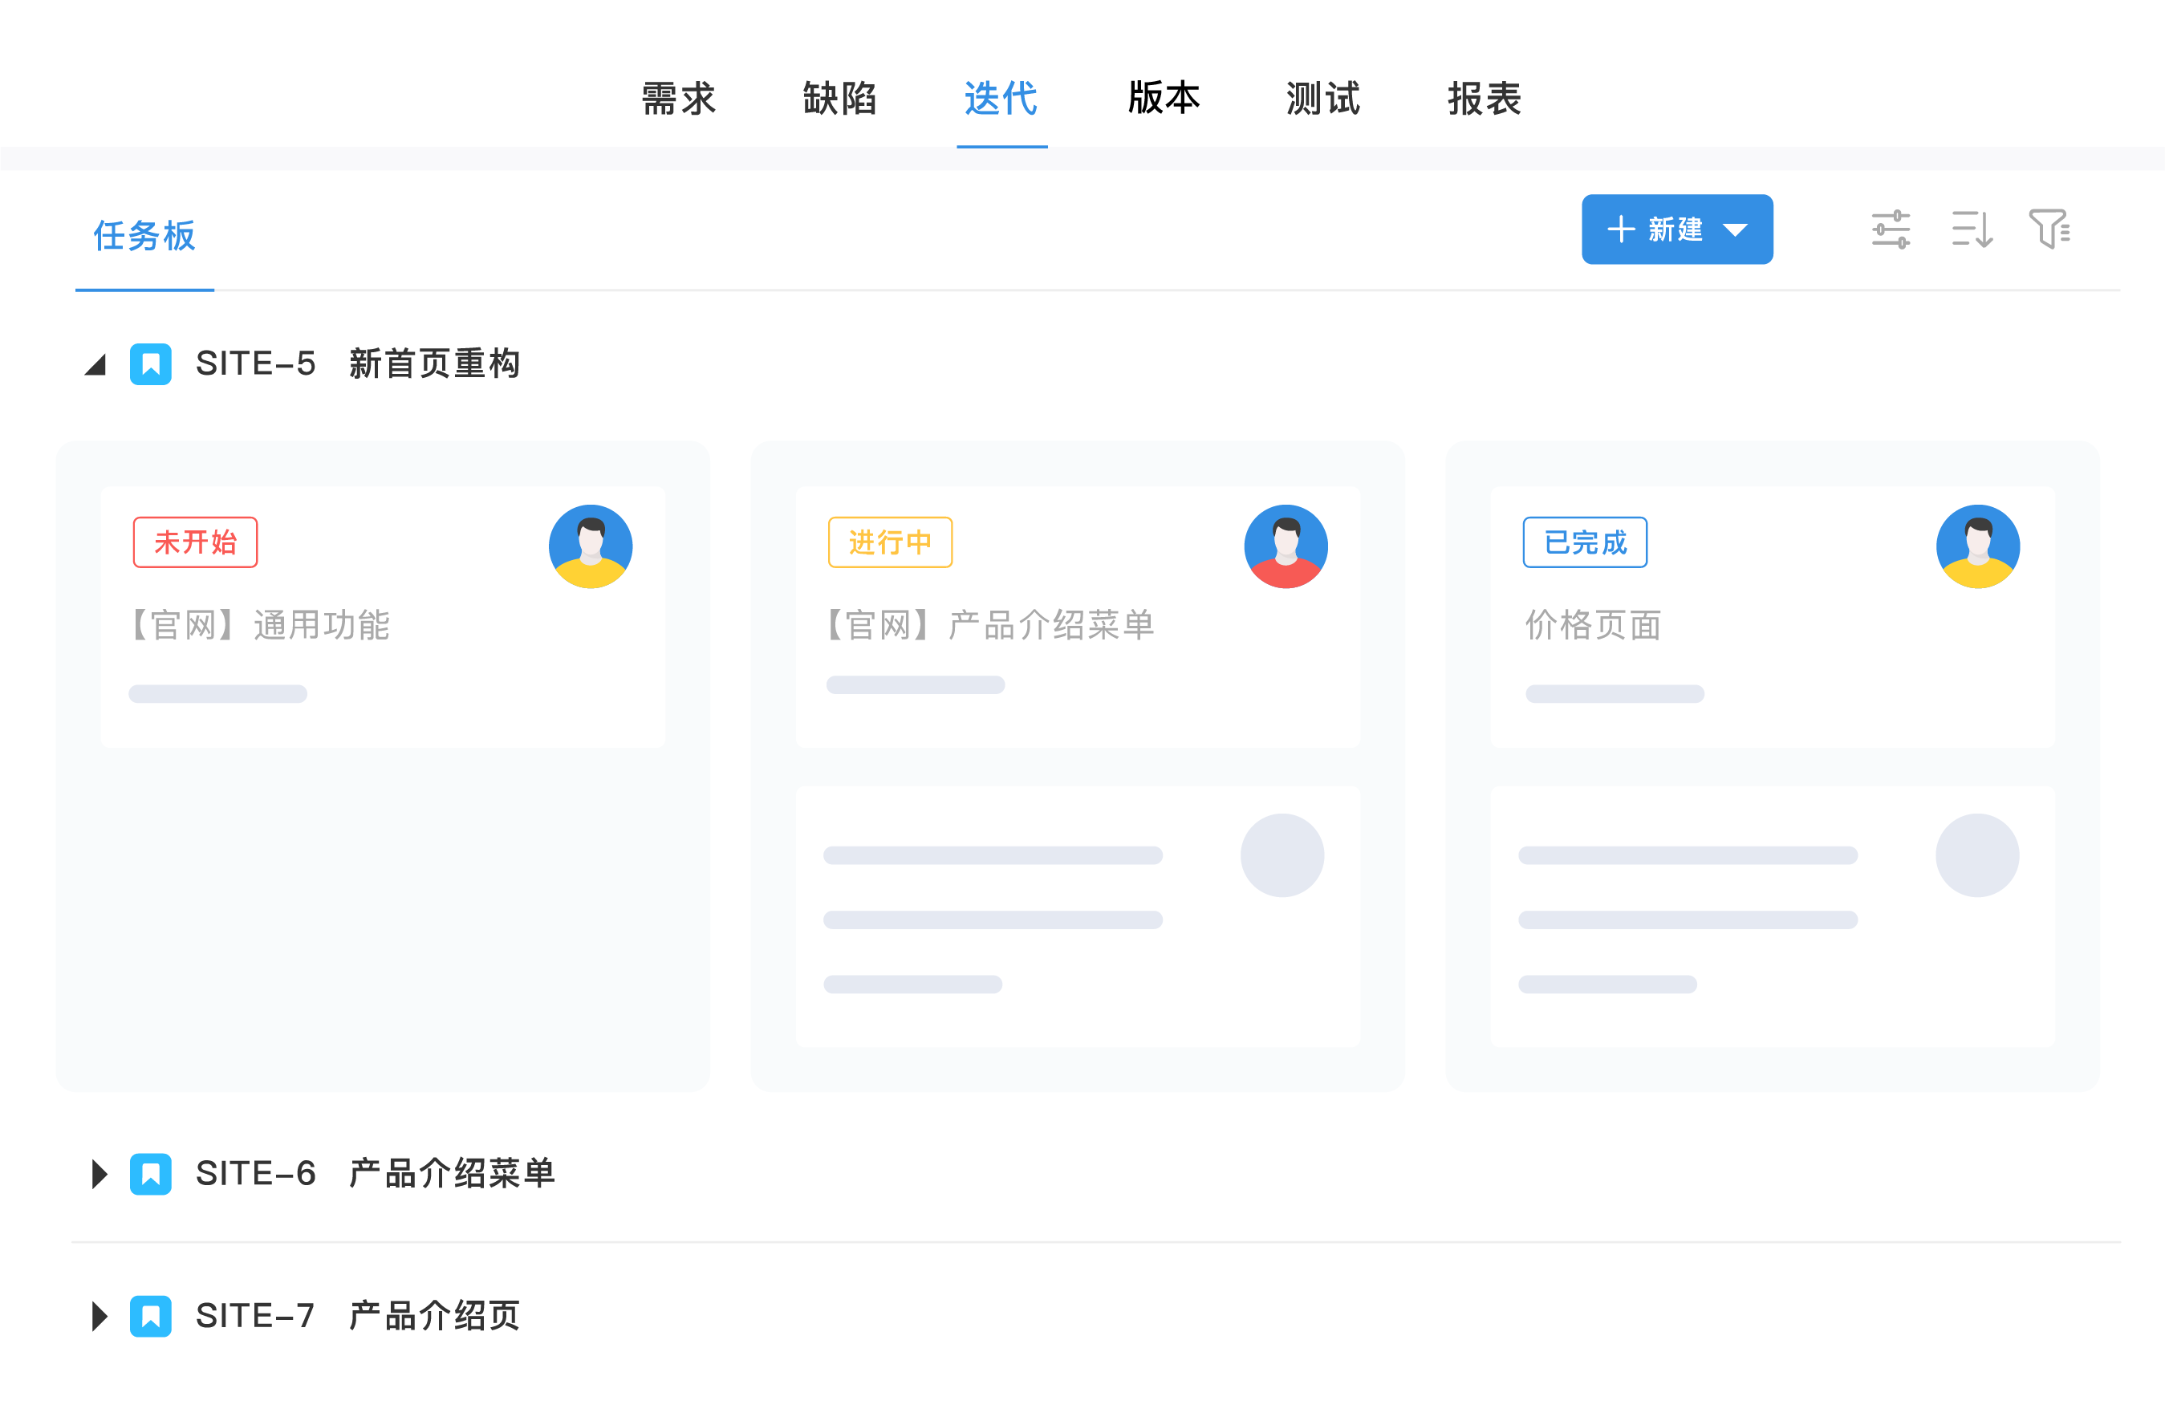Expand the SITE-6 产品介绍菜单 group
This screenshot has width=2165, height=1421.
100,1174
